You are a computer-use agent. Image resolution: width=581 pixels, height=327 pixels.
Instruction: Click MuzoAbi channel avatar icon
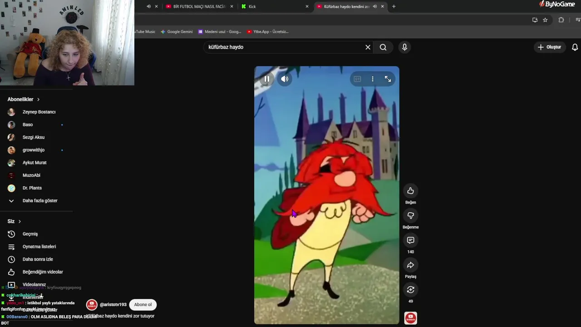tap(11, 175)
